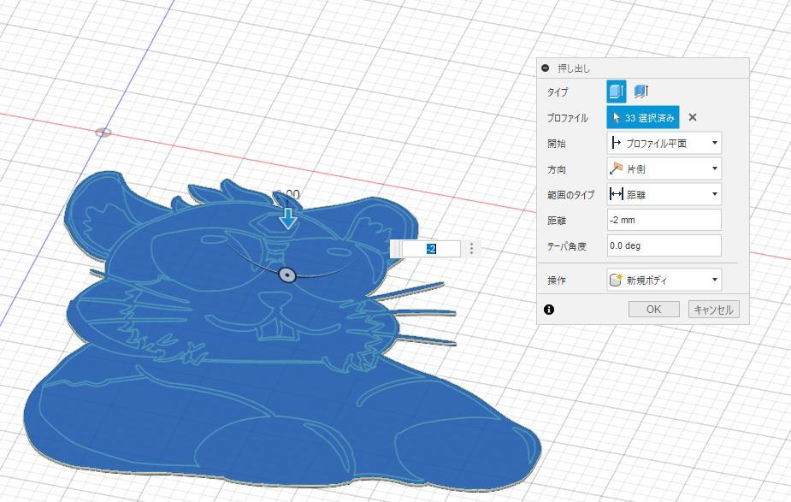Cancel the extrude with キャンセル
Screen dimensions: 791x502
(714, 310)
